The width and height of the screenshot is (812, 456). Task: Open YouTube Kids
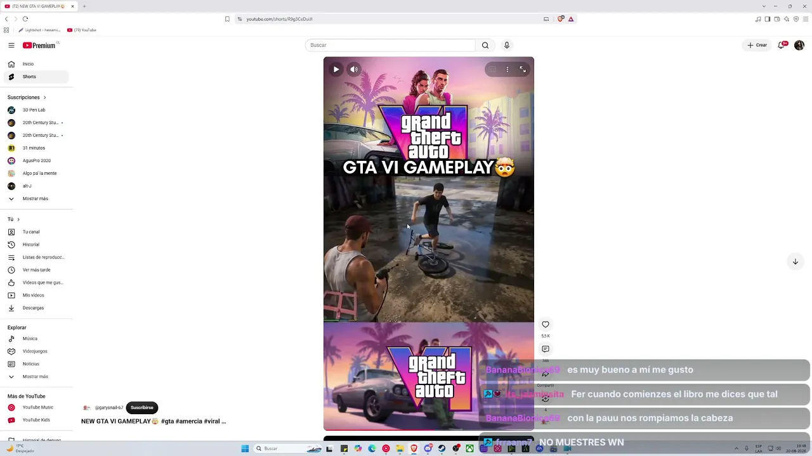click(x=36, y=420)
